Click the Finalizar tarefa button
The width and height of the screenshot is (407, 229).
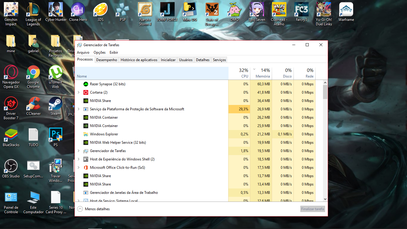[x=313, y=209]
